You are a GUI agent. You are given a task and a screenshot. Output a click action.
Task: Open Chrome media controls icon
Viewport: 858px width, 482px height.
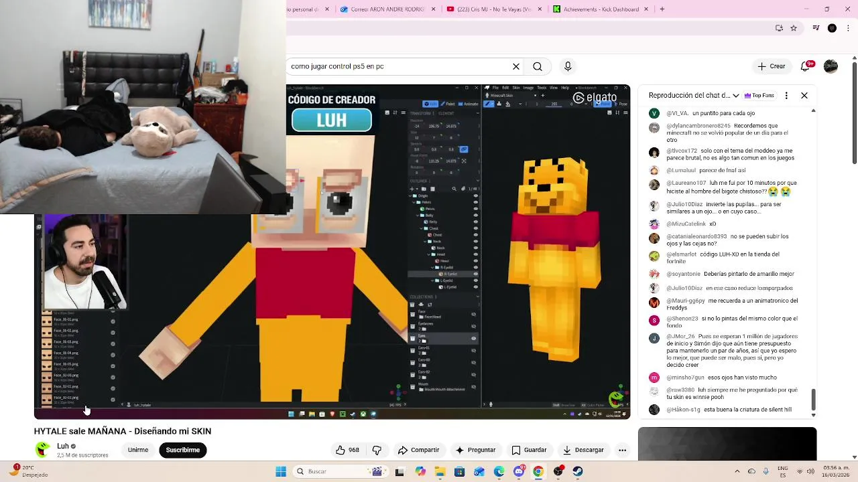coord(816,28)
